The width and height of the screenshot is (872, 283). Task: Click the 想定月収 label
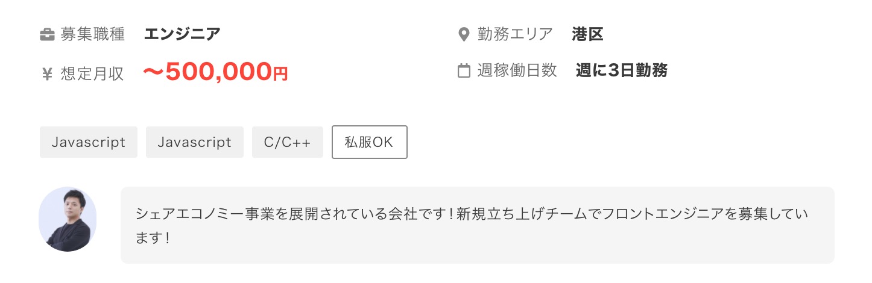92,73
